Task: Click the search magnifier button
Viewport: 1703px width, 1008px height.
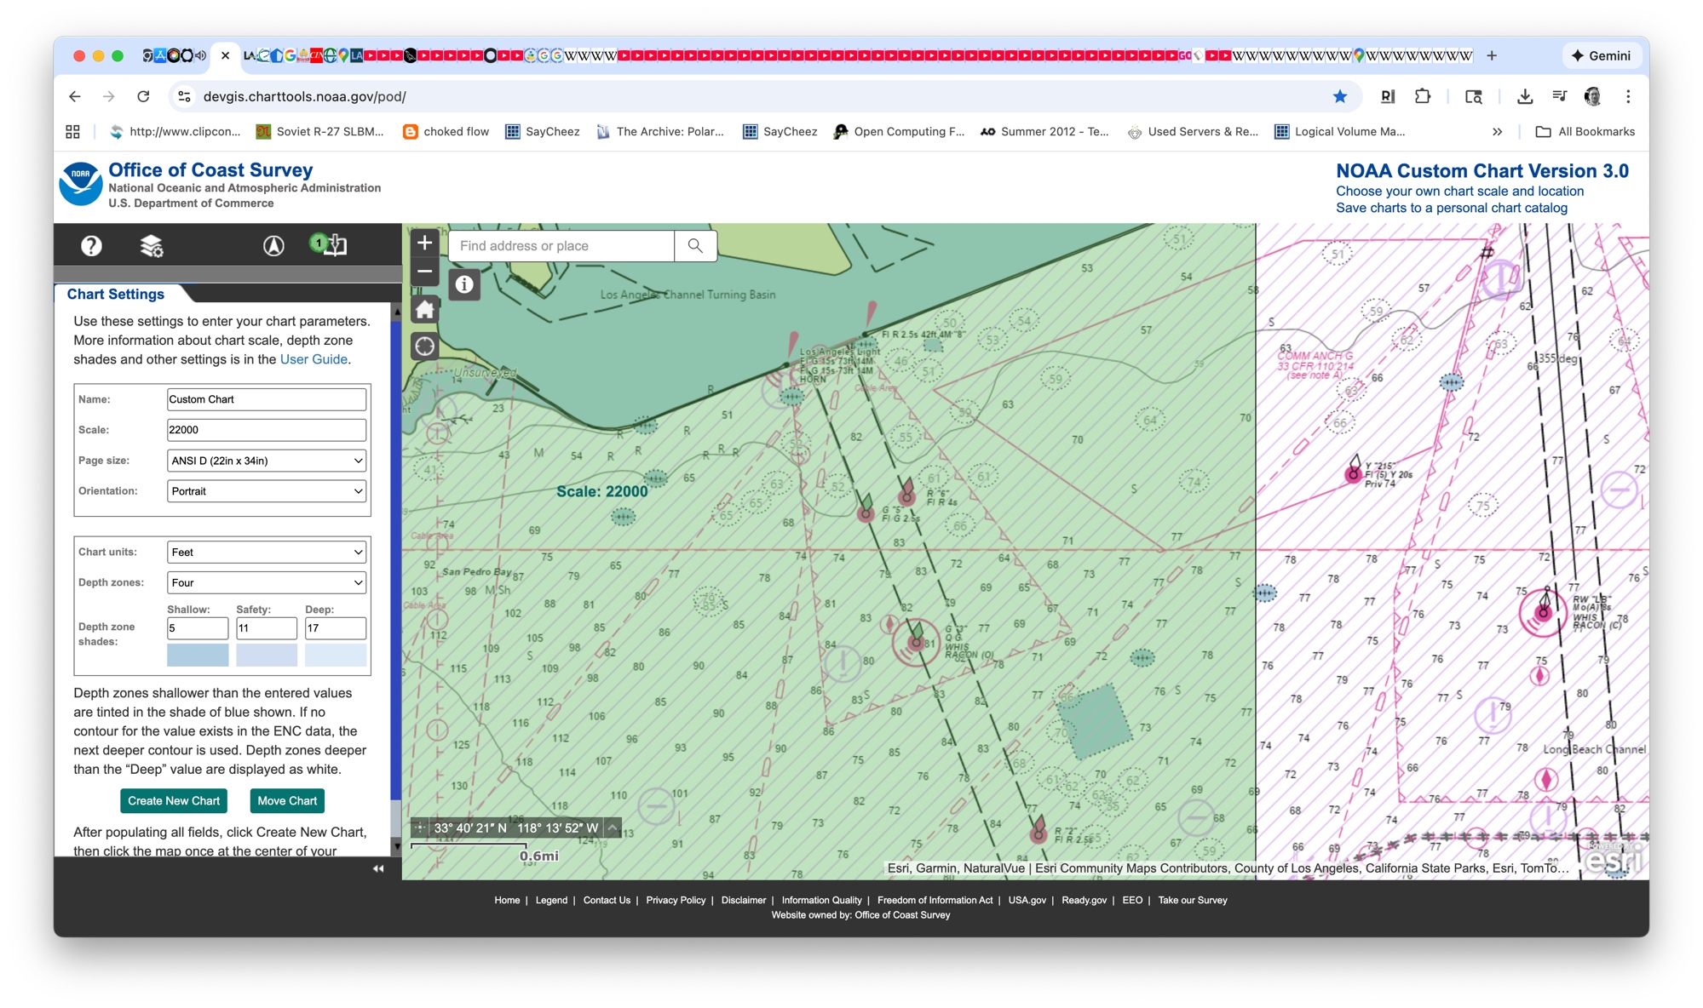Action: click(x=695, y=246)
